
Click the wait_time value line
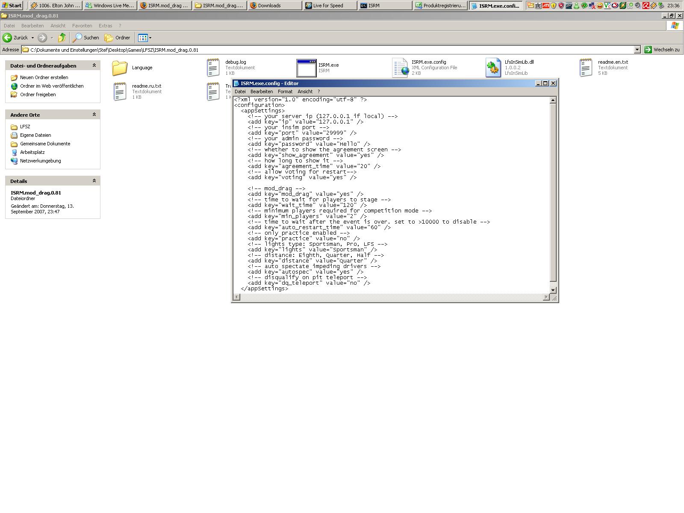tap(307, 205)
